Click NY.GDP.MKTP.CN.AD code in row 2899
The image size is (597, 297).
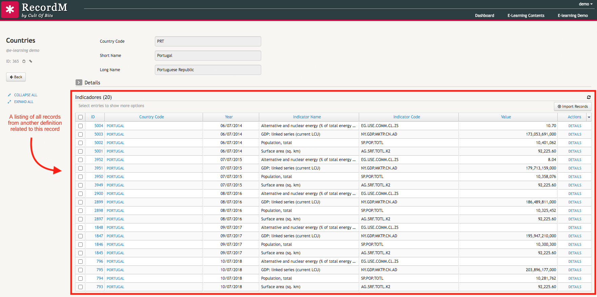[379, 202]
